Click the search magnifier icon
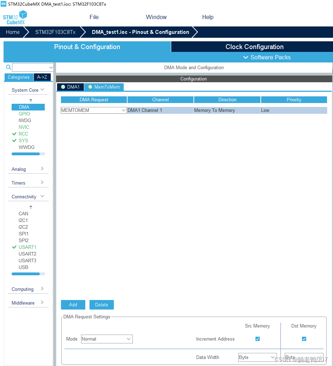This screenshot has width=333, height=366. [8, 67]
